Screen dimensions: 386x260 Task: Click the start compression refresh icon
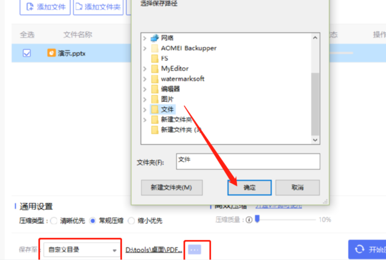pos(359,249)
